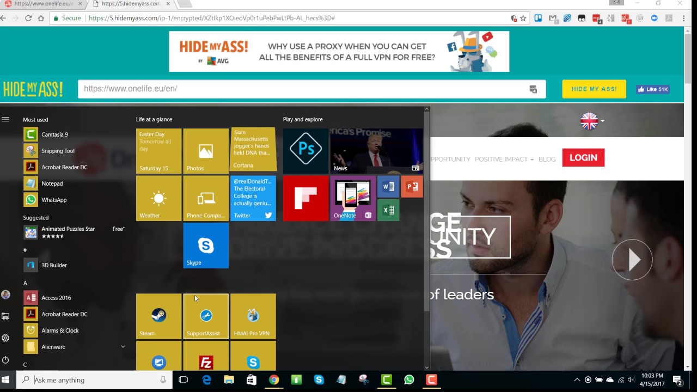The width and height of the screenshot is (697, 392).
Task: Switch to Chrome on the taskbar
Action: (274, 380)
